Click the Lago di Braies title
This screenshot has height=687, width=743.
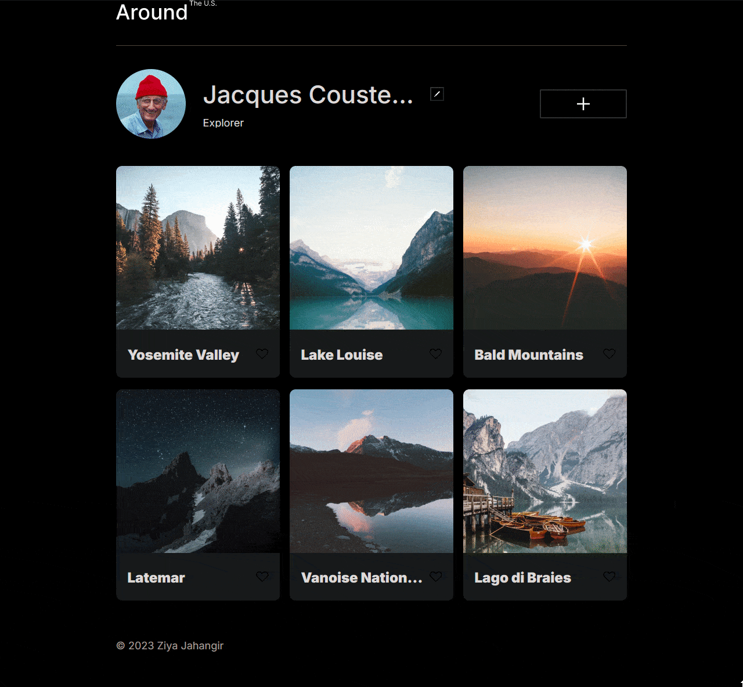(523, 578)
